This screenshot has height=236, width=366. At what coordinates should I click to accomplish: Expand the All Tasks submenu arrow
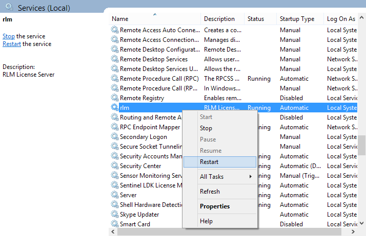tap(251, 177)
